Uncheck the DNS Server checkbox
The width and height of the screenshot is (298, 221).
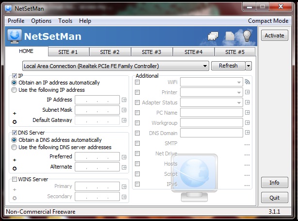14,133
